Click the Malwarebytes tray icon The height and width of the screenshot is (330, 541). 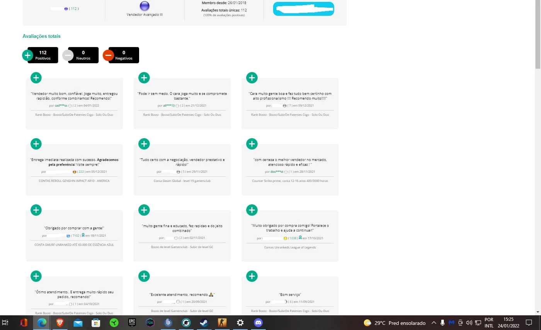(x=451, y=323)
